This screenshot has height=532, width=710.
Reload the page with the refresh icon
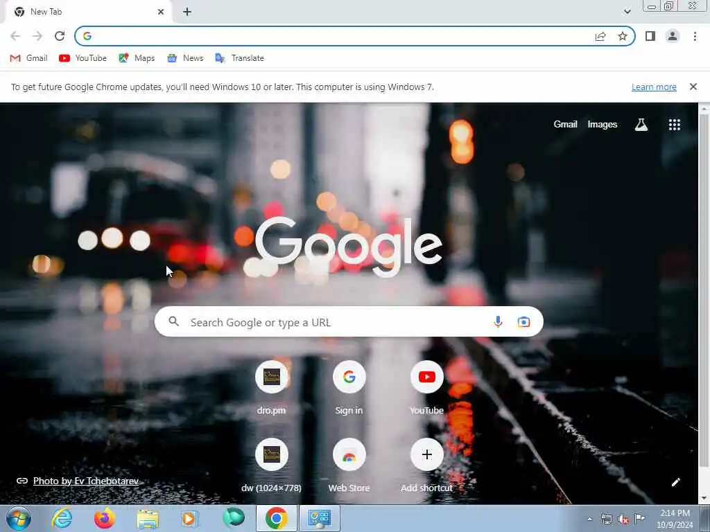[60, 36]
